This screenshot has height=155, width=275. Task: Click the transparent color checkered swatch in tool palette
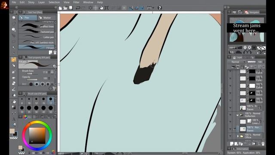pyautogui.click(x=13, y=138)
